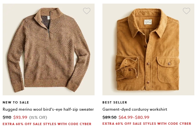The image size is (196, 128).
Task: Open the corduroy workshirt product image
Action: pos(148,49)
